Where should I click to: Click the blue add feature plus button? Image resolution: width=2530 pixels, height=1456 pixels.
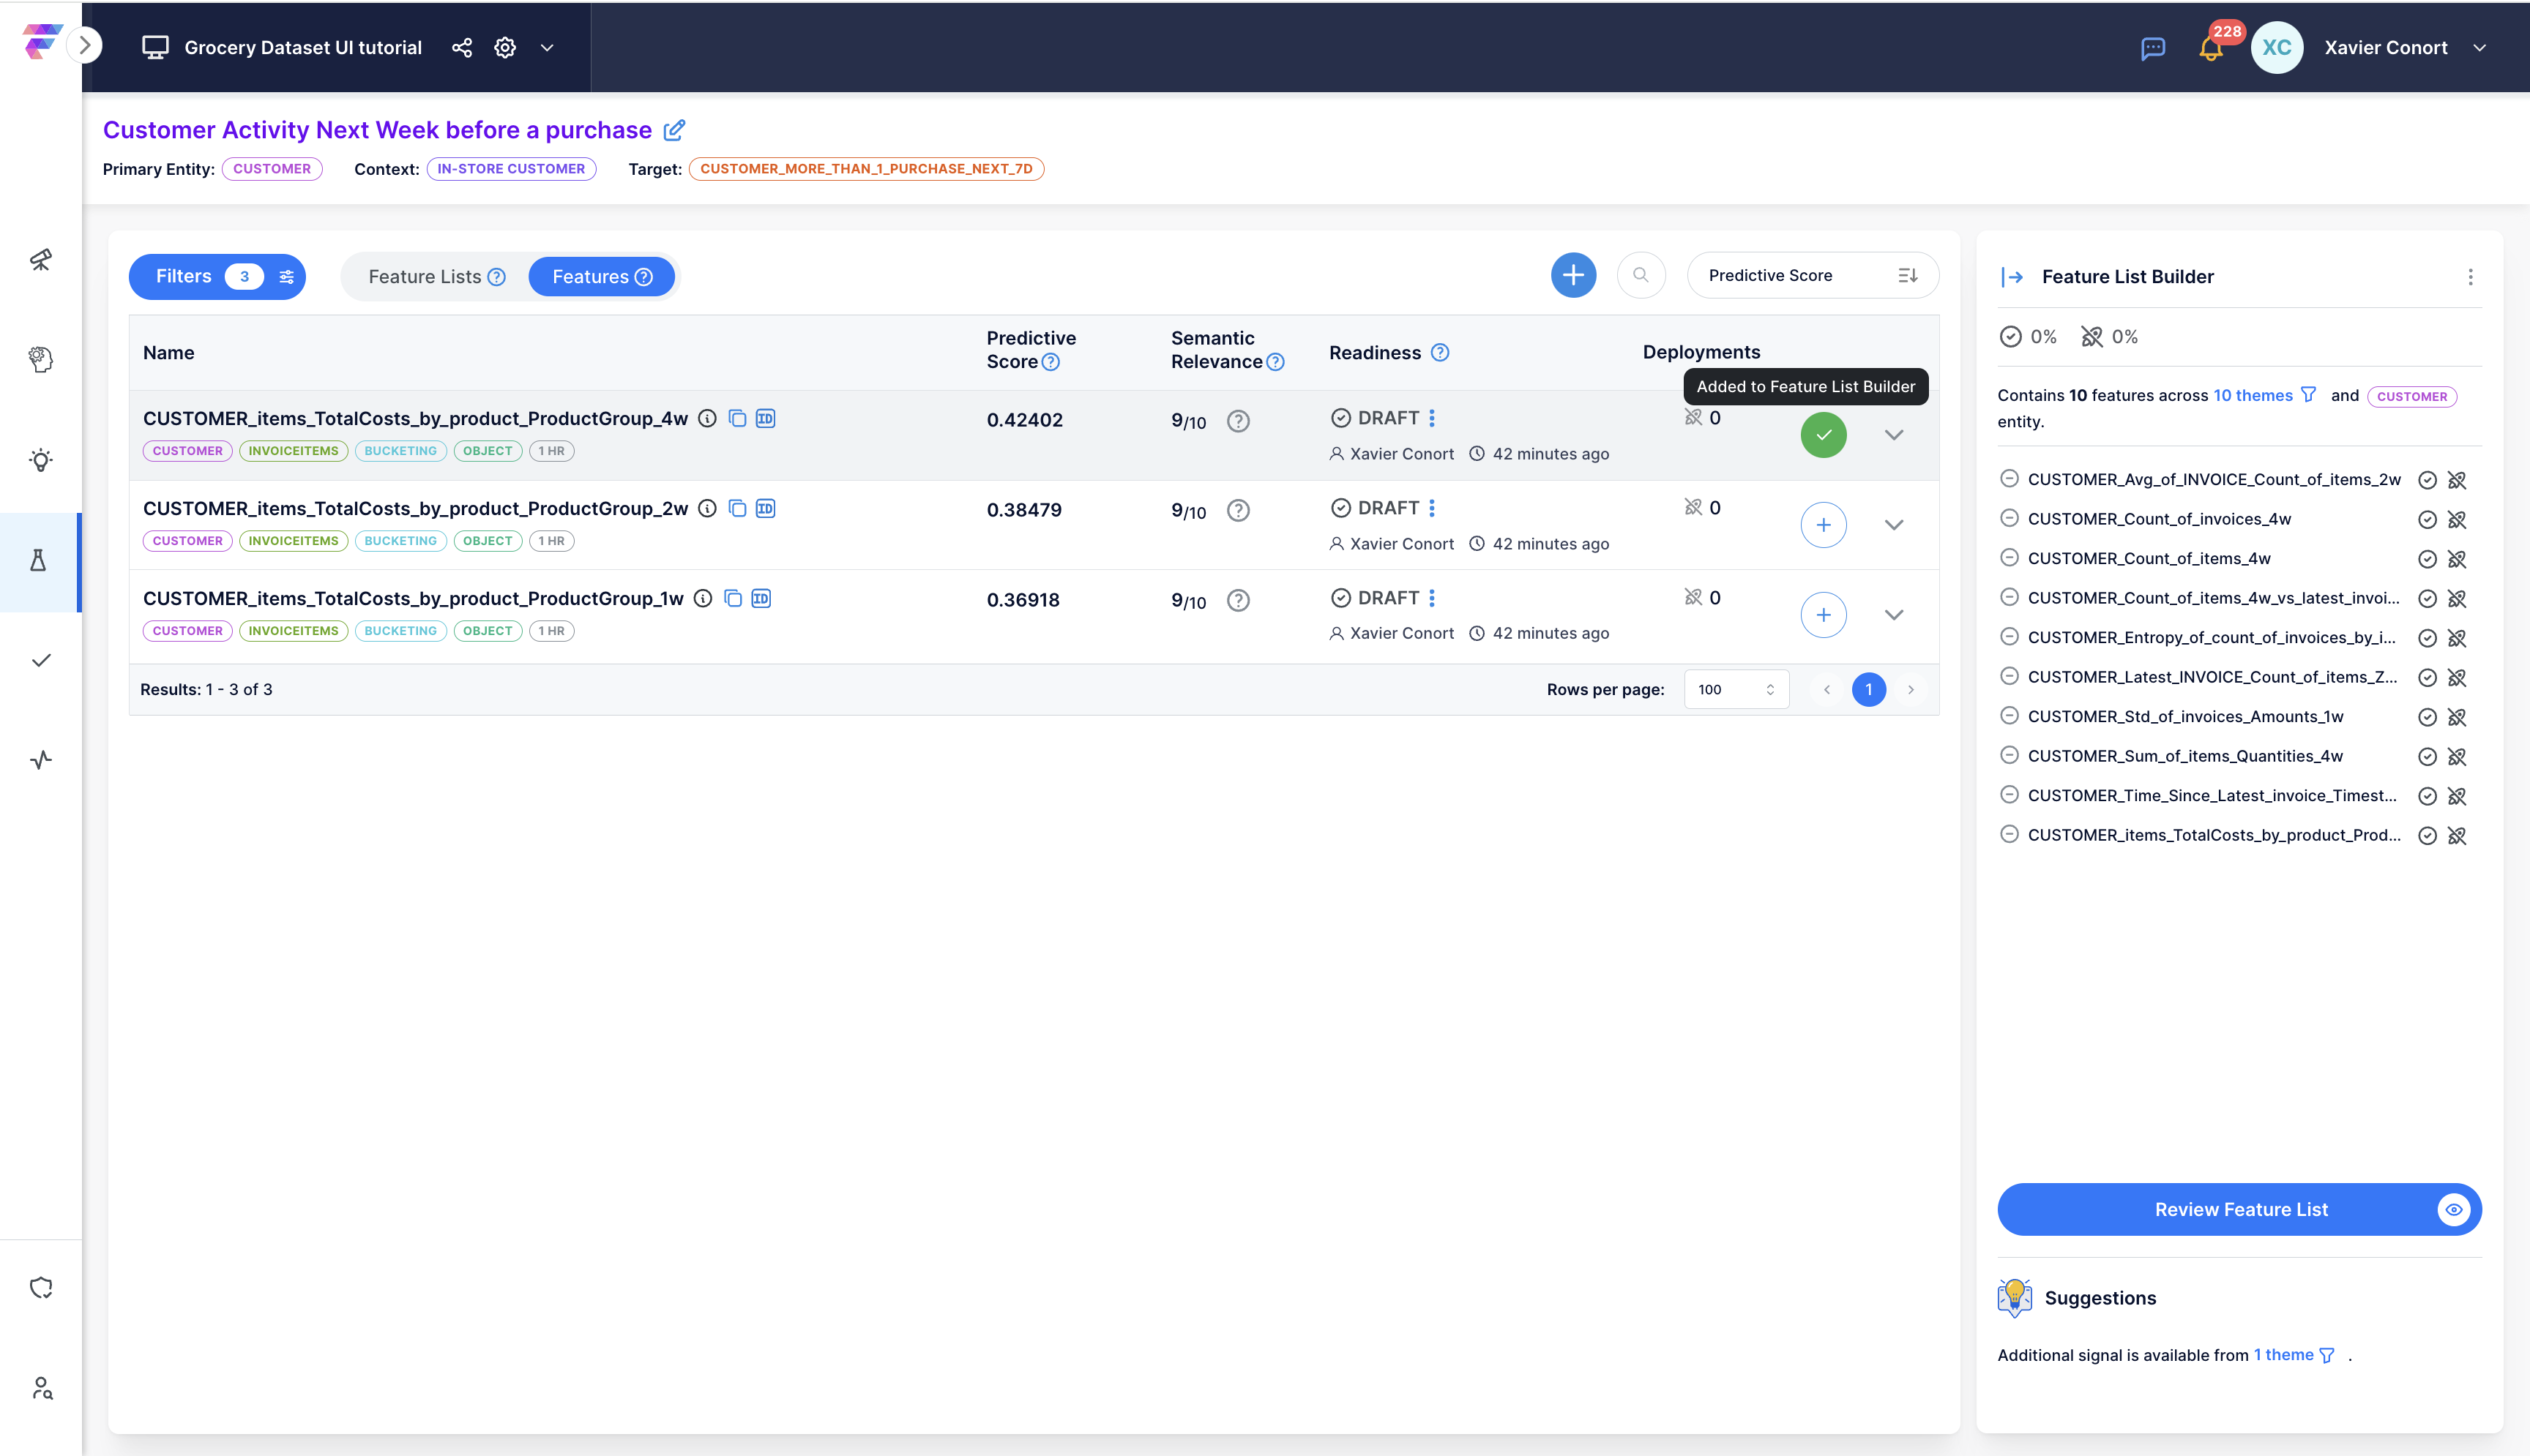click(1574, 275)
